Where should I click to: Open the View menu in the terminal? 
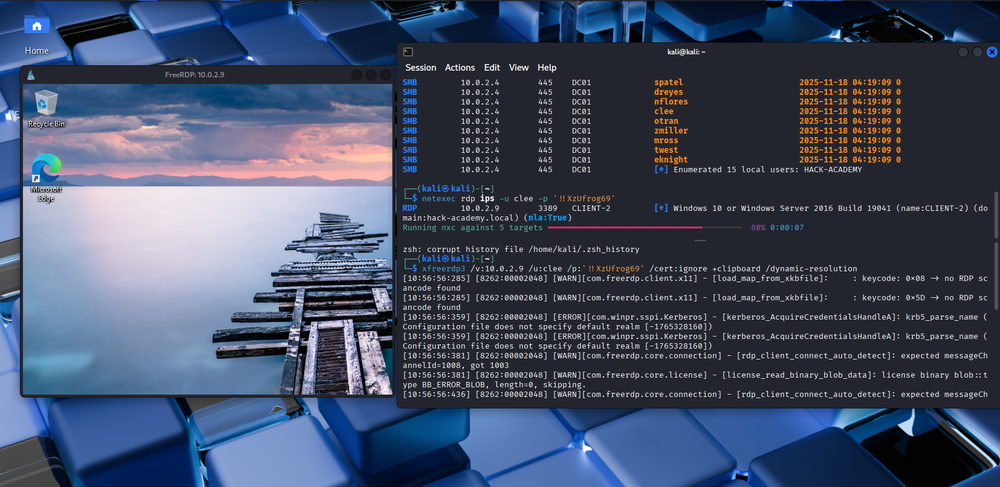518,68
